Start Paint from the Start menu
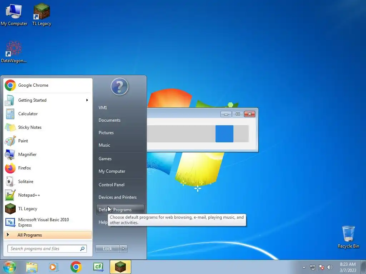This screenshot has width=366, height=274. coord(48,141)
